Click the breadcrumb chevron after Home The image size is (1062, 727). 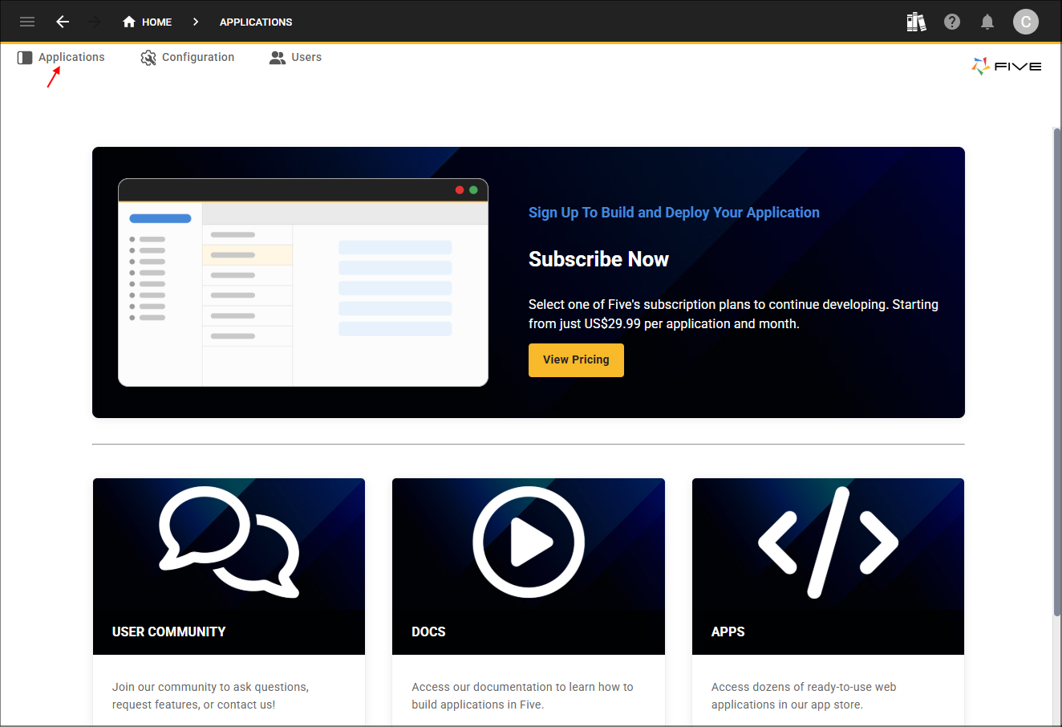[196, 22]
